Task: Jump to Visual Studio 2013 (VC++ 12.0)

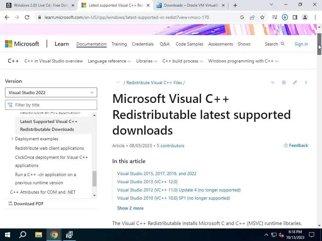Action: pyautogui.click(x=147, y=182)
